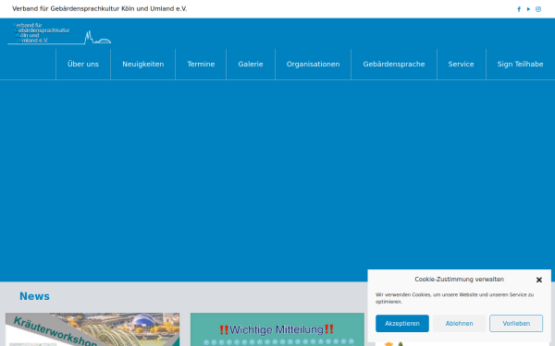This screenshot has height=346, width=555.
Task: Expand the Organisationen menu
Action: coord(313,65)
